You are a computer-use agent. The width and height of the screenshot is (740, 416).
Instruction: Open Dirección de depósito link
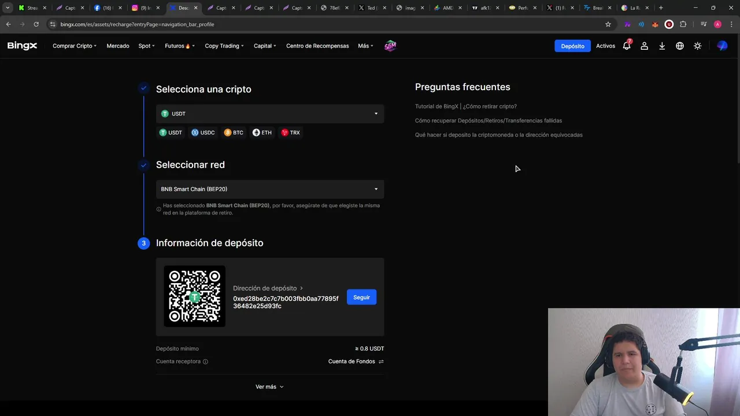coord(268,288)
